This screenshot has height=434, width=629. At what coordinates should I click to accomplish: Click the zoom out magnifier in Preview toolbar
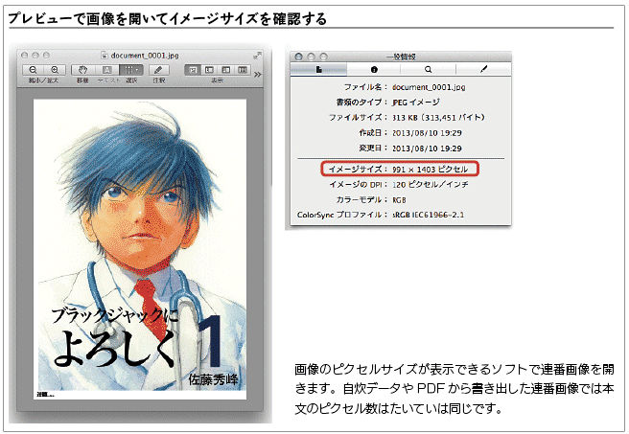[33, 70]
